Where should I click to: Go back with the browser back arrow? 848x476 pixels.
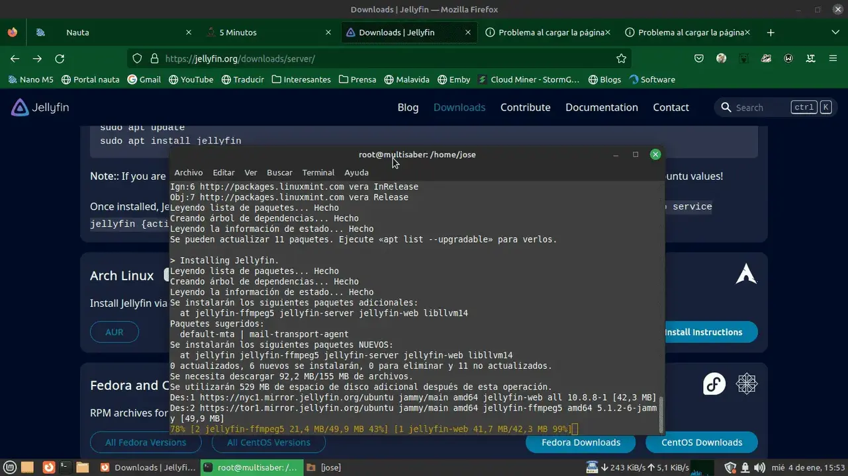click(x=15, y=58)
